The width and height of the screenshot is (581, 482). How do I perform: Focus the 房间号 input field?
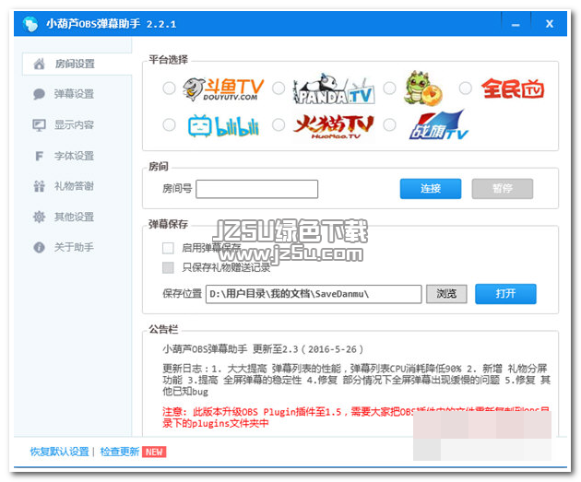click(256, 189)
